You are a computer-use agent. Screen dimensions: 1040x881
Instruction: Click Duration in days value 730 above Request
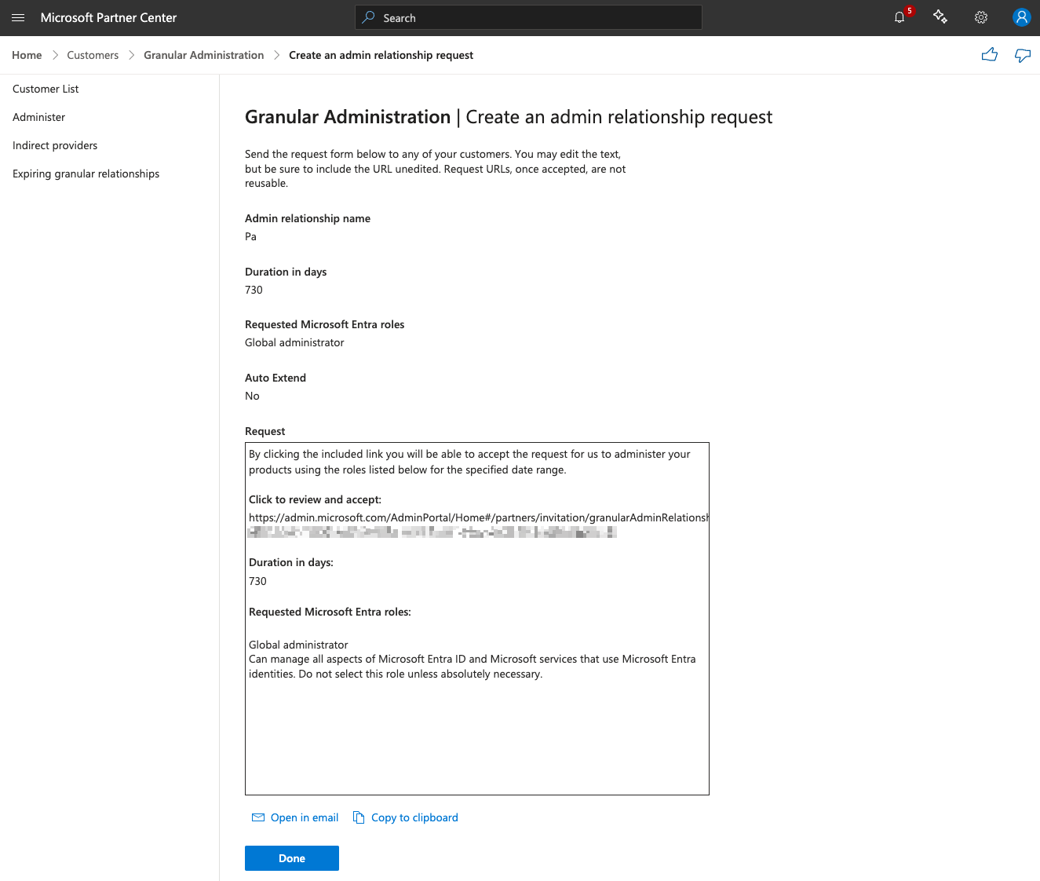[254, 290]
